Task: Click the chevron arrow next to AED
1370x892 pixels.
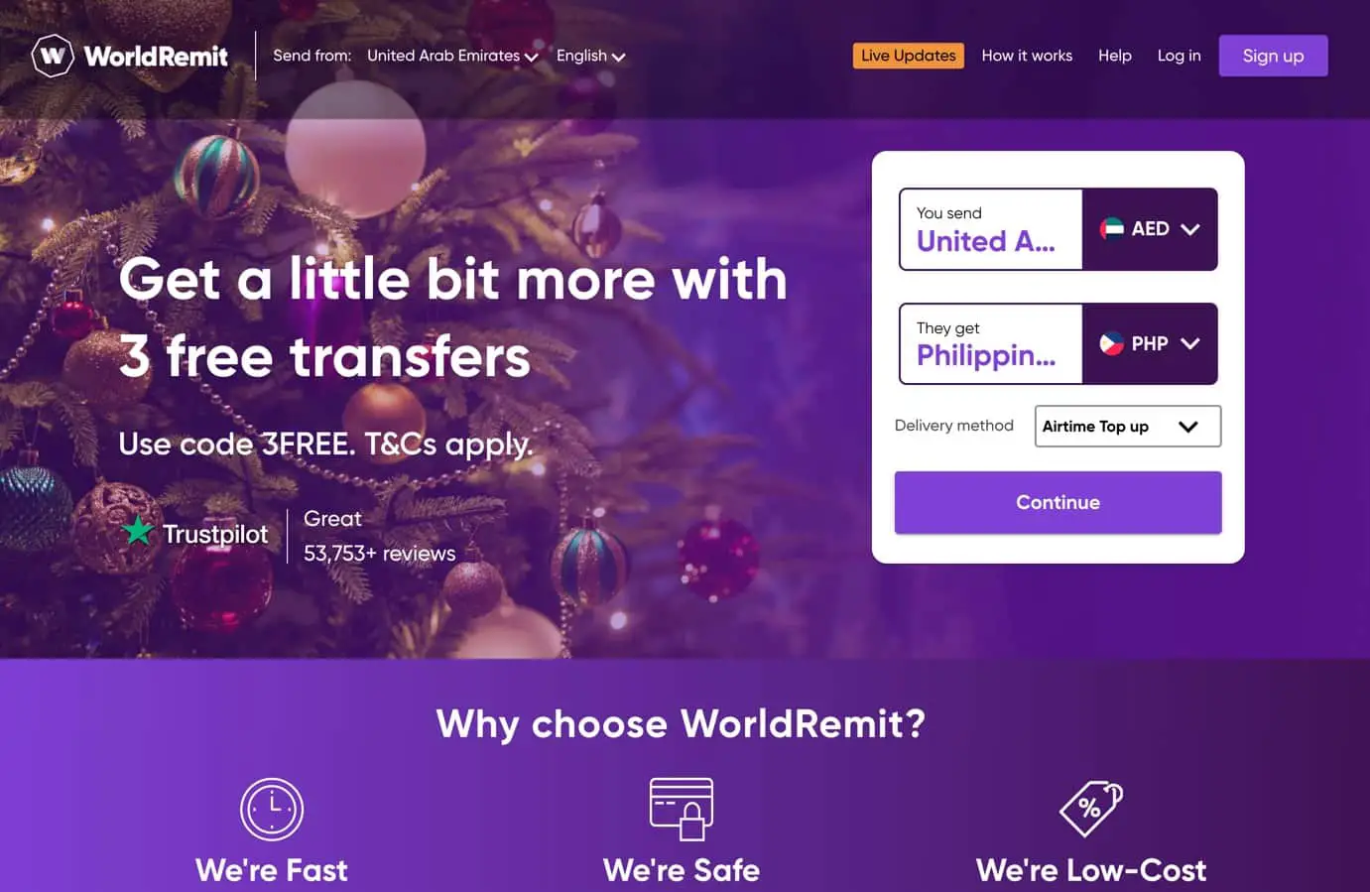Action: (x=1190, y=229)
